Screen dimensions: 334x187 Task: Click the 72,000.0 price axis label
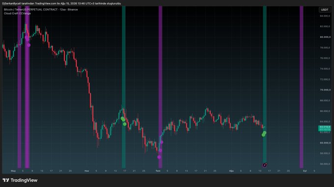(x=325, y=80)
